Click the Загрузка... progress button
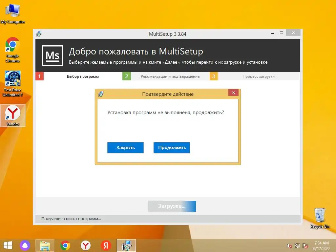 172,206
